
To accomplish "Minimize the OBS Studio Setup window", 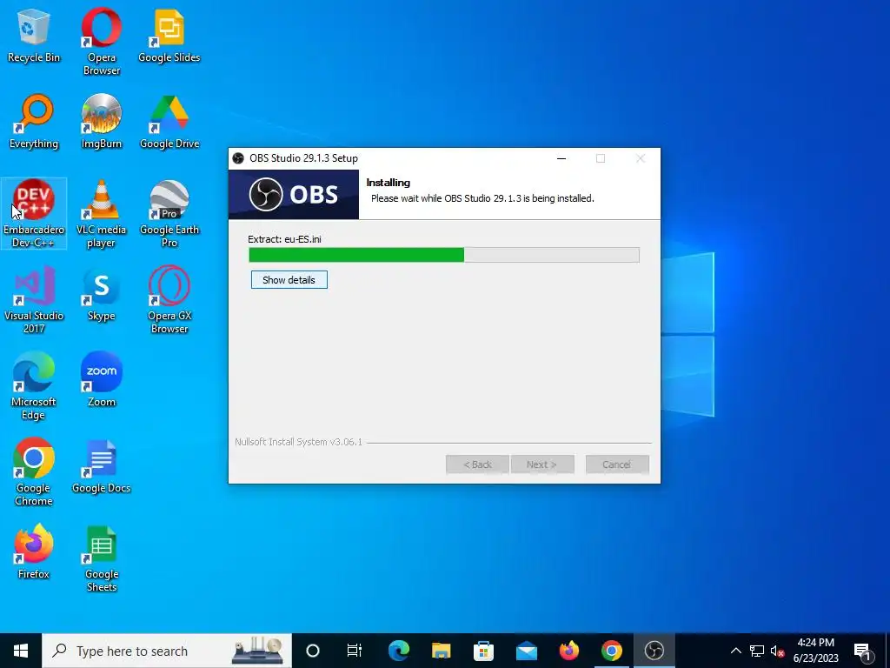I will point(561,158).
